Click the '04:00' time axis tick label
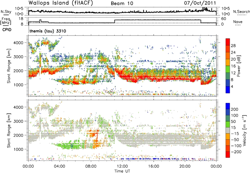Image resolution: width=250 pixels, height=173 pixels. (59, 166)
